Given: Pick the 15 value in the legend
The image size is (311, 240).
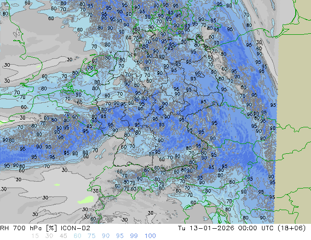Looking at the screenshot, I should click(35, 236).
